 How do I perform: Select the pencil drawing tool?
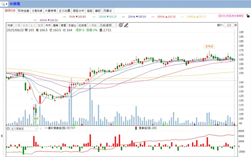[x=126, y=25]
